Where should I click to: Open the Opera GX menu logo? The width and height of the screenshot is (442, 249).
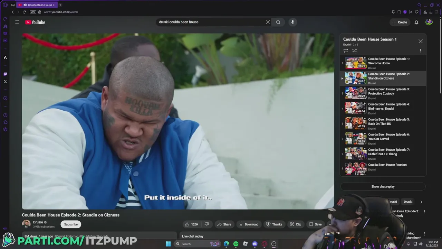coord(5,5)
